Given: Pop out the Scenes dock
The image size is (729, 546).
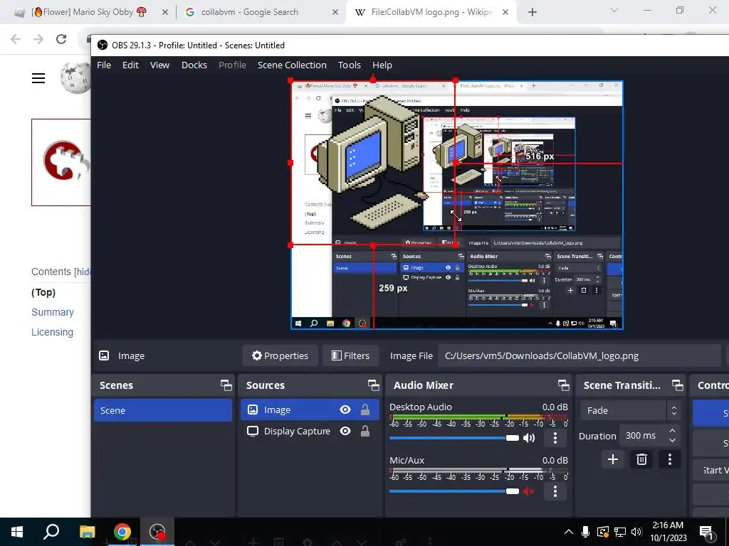Looking at the screenshot, I should 226,385.
